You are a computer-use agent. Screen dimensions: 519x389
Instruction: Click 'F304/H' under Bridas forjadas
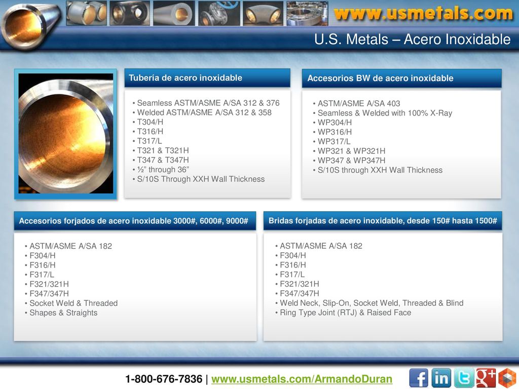tap(293, 255)
